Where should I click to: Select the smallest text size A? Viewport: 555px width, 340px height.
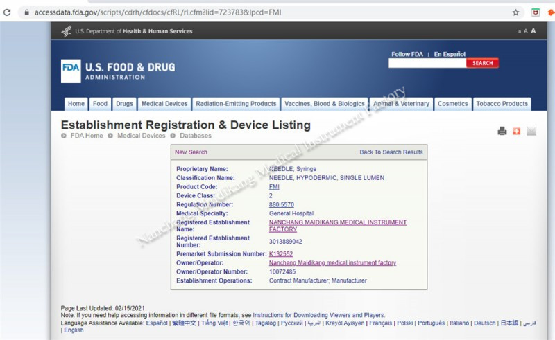coord(519,32)
